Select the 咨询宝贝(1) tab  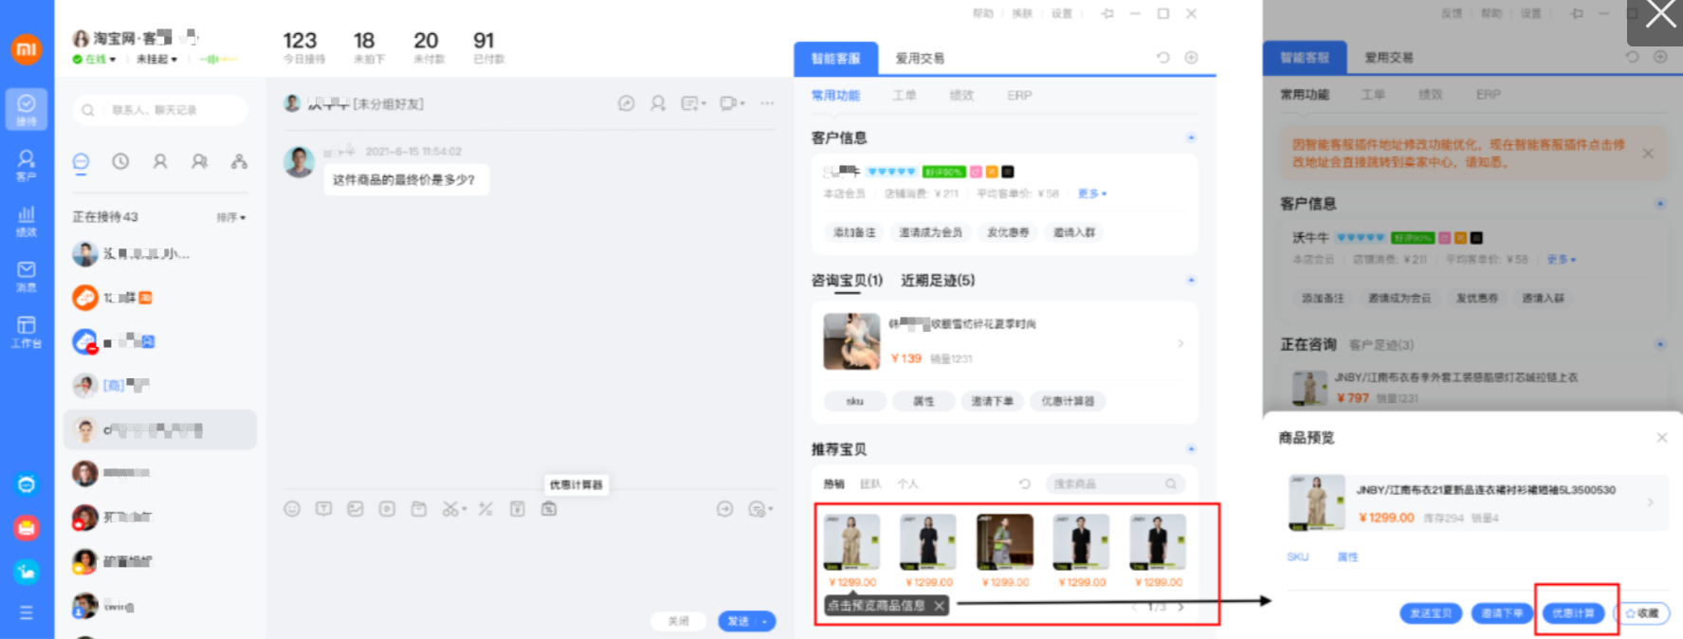pyautogui.click(x=847, y=280)
